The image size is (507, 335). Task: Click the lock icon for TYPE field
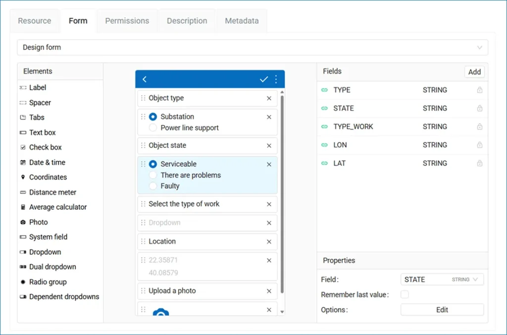coord(479,90)
